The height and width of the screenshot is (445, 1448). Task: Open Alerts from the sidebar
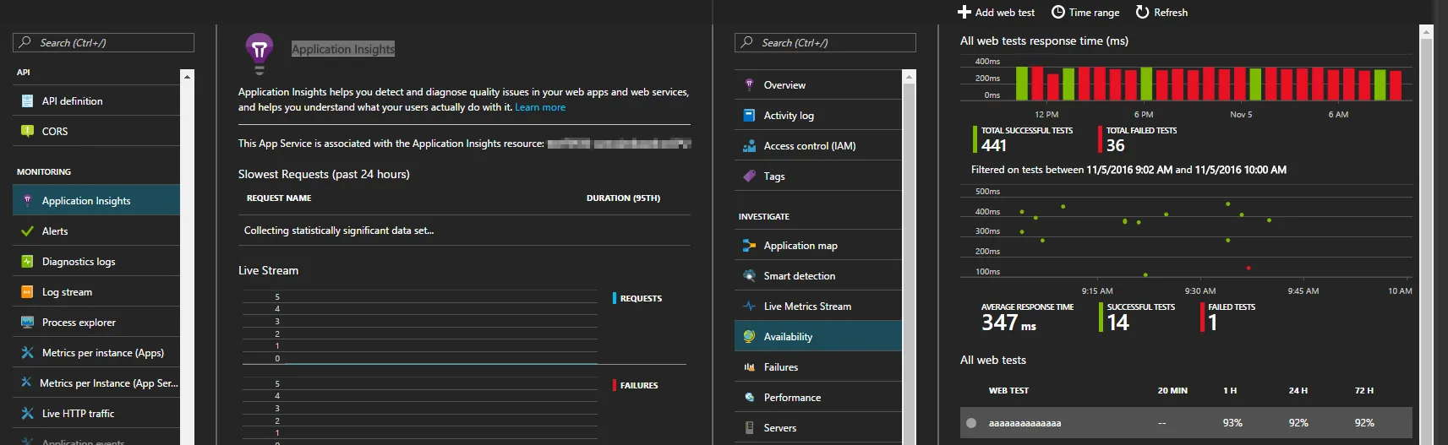(x=96, y=231)
